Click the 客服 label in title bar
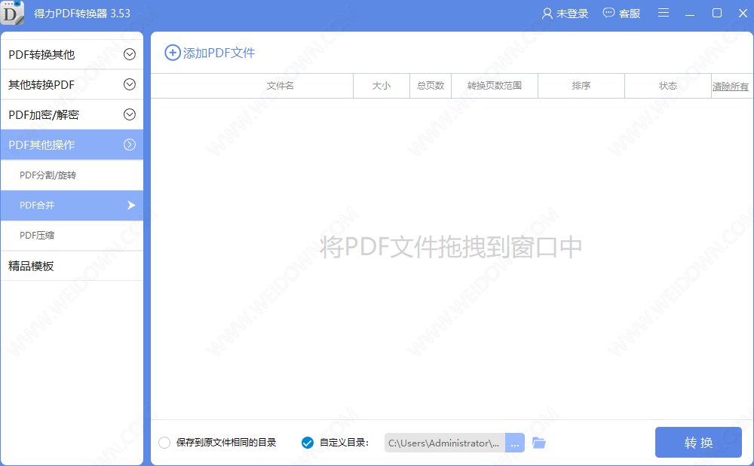The height and width of the screenshot is (466, 754). tap(630, 14)
